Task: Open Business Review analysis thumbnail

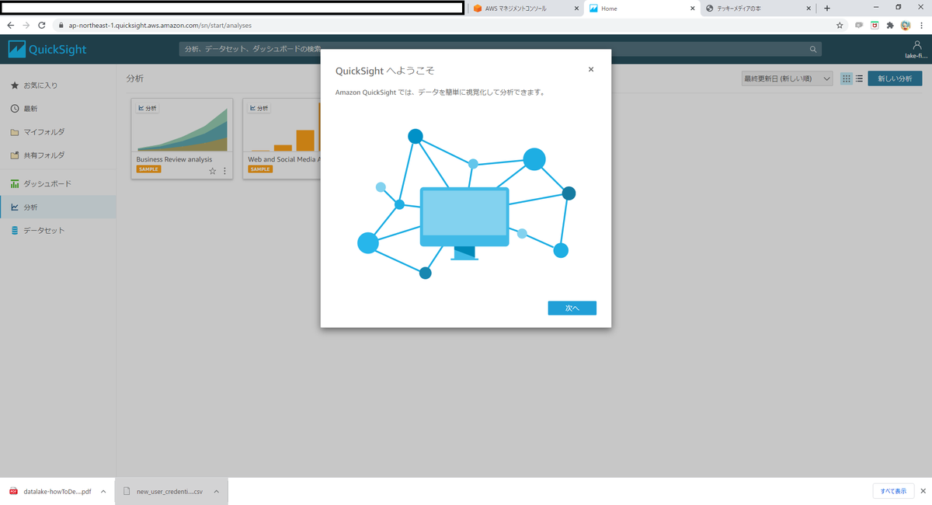Action: [182, 125]
